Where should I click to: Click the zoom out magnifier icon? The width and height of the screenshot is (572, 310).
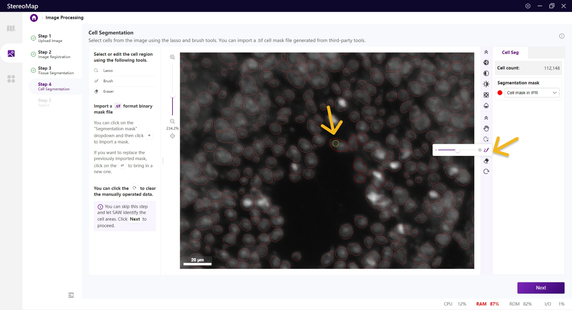173,122
